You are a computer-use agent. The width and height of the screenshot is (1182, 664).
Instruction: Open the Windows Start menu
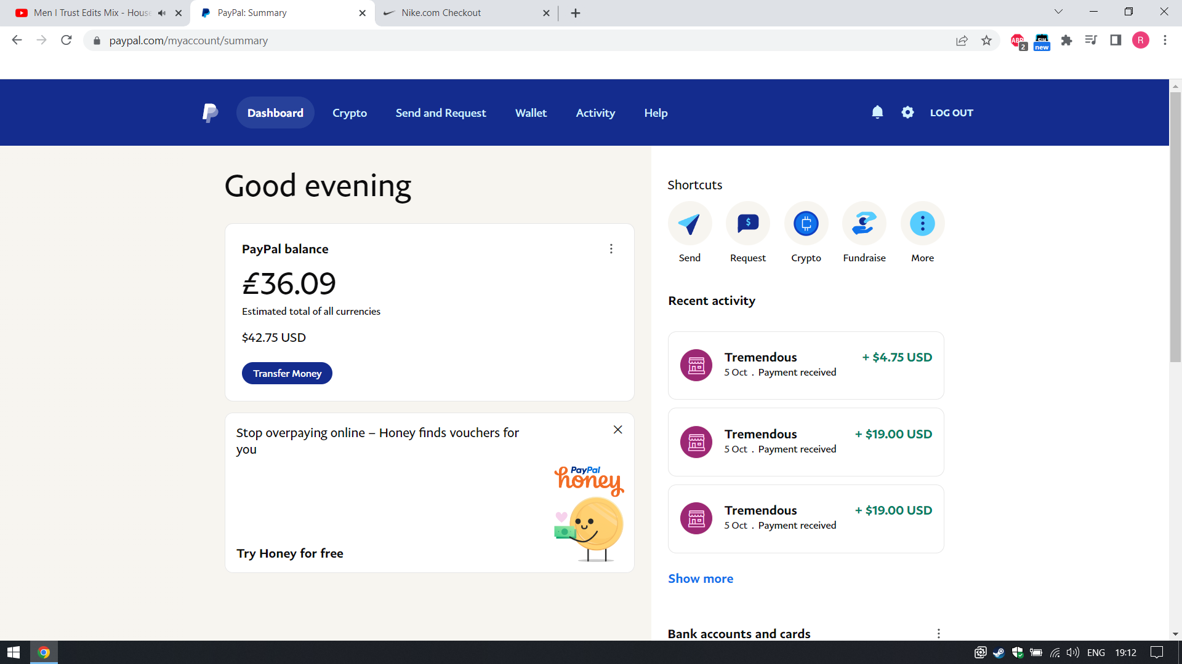(14, 652)
